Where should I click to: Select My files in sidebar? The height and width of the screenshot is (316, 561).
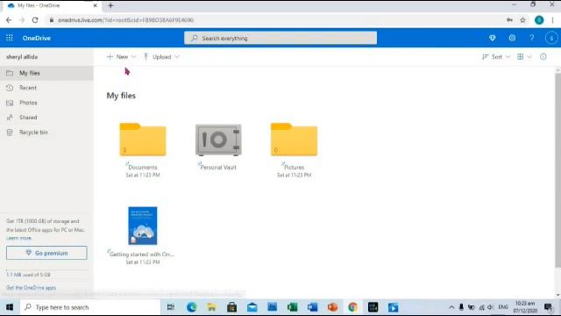pyautogui.click(x=46, y=73)
